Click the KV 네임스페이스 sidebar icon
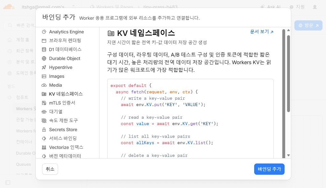 click(x=44, y=94)
